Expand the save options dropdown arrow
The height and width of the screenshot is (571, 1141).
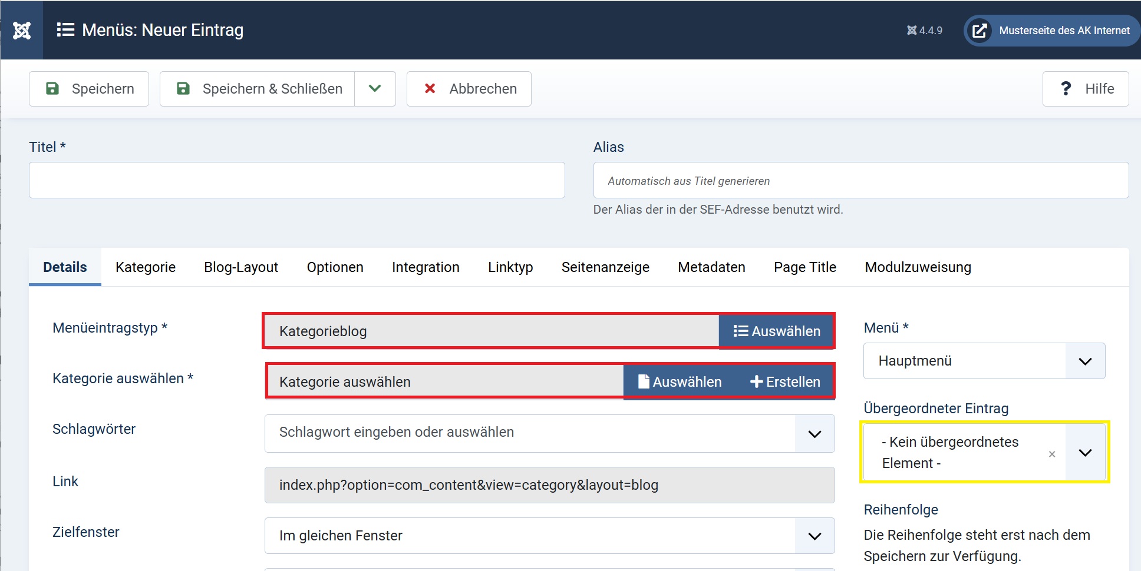click(375, 89)
